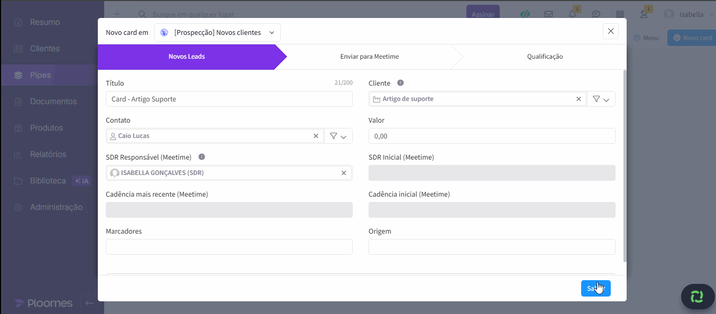Viewport: 716px width, 314px height.
Task: Close the Novo card dialog
Action: 611,31
